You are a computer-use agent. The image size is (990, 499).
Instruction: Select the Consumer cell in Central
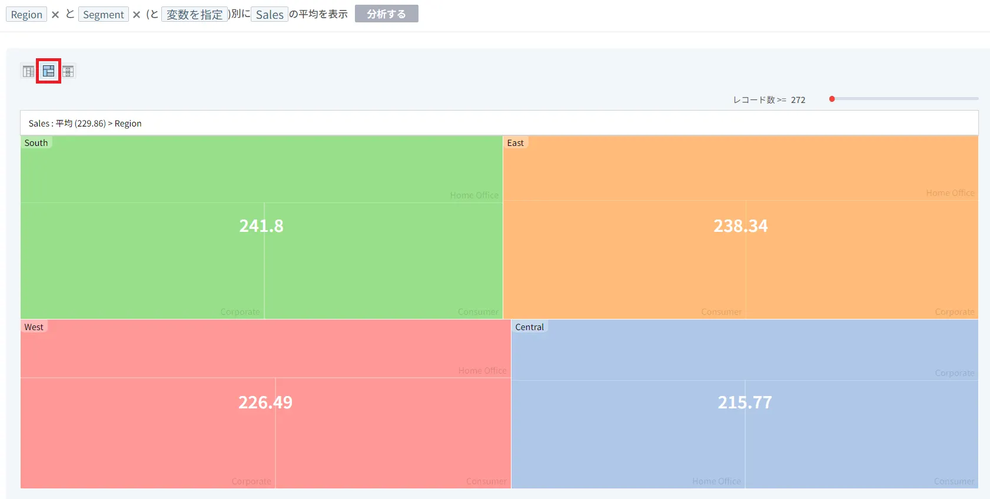click(x=862, y=434)
